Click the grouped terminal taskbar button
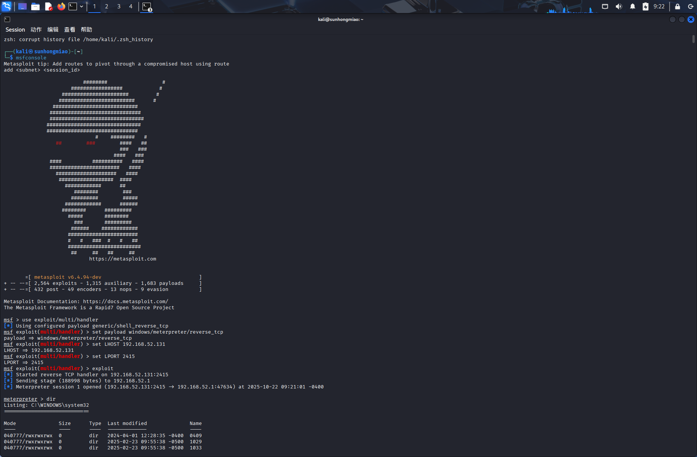The width and height of the screenshot is (697, 457). (147, 6)
